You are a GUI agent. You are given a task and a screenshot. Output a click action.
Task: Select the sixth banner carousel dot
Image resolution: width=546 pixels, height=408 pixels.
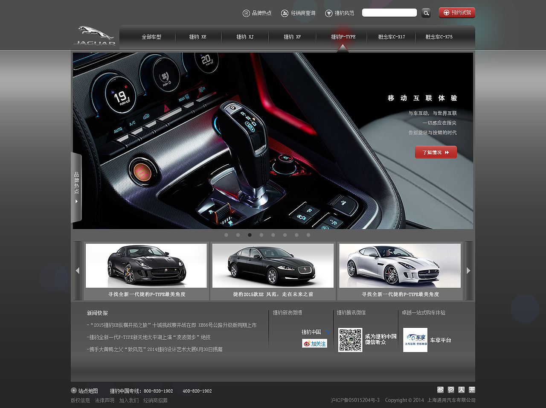click(x=285, y=235)
